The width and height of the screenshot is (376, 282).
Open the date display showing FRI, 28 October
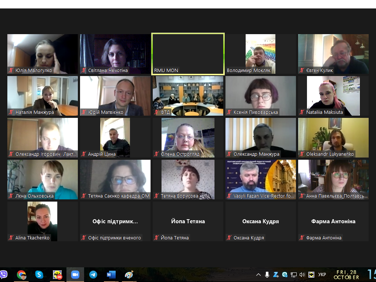[347, 275]
